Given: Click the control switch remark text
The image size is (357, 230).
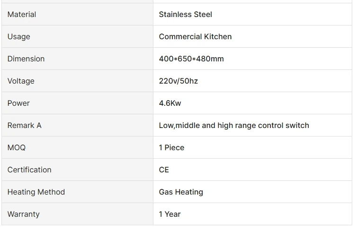Looking at the screenshot, I should point(234,126).
